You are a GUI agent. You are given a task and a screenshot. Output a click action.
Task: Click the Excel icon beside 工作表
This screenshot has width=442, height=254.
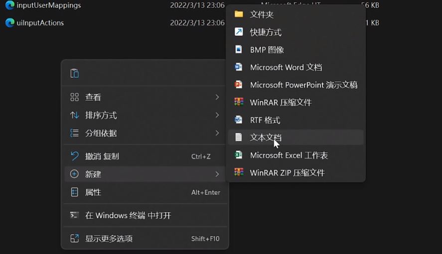pos(239,155)
